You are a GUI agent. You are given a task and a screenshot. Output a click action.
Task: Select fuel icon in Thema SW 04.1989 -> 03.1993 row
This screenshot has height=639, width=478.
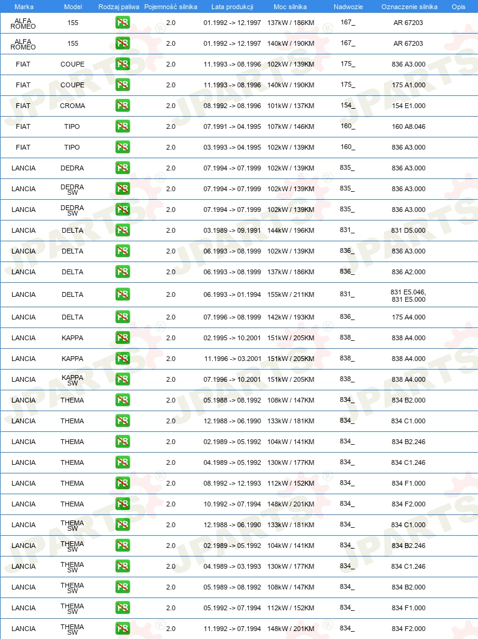(x=122, y=566)
